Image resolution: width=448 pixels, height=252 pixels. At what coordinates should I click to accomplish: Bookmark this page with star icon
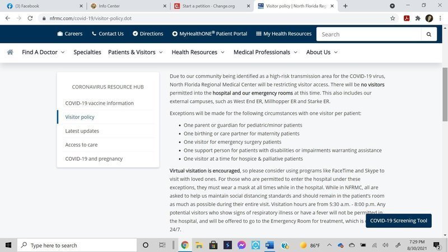pyautogui.click(x=393, y=18)
